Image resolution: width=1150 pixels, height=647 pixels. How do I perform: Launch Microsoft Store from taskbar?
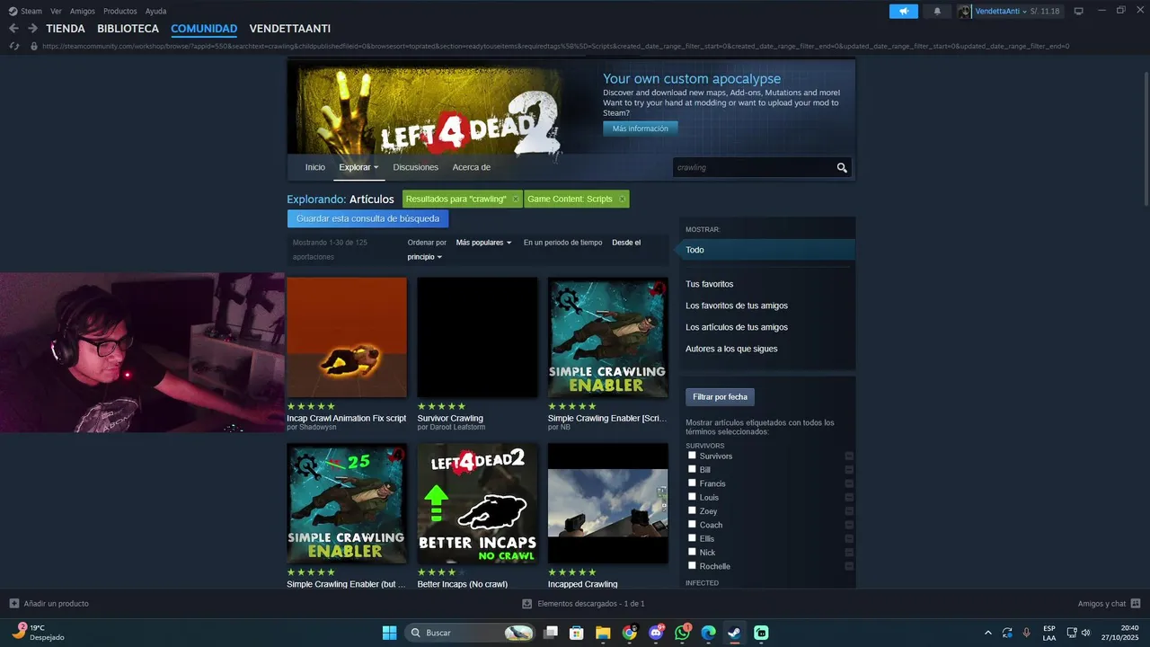coord(577,633)
